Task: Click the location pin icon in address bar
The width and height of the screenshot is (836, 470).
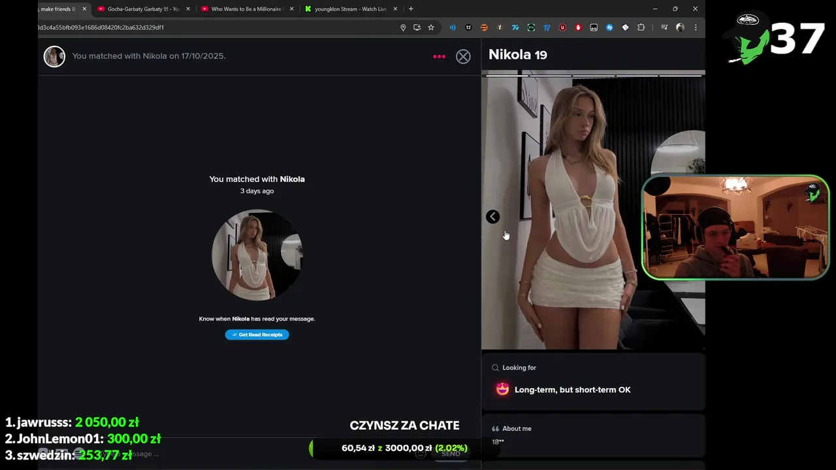Action: pos(403,27)
